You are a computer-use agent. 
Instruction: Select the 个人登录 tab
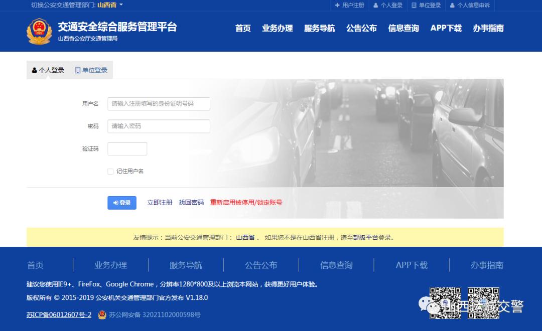tap(48, 70)
